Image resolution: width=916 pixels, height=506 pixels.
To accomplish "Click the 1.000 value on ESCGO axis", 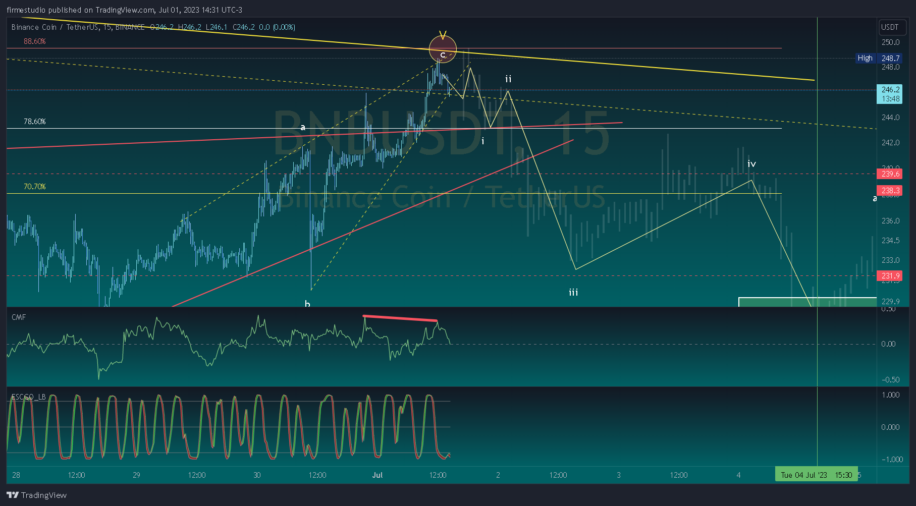I will 890,395.
